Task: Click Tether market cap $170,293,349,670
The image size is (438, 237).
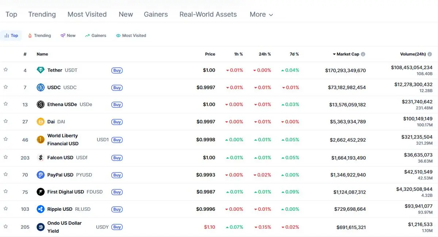Action: [x=345, y=70]
